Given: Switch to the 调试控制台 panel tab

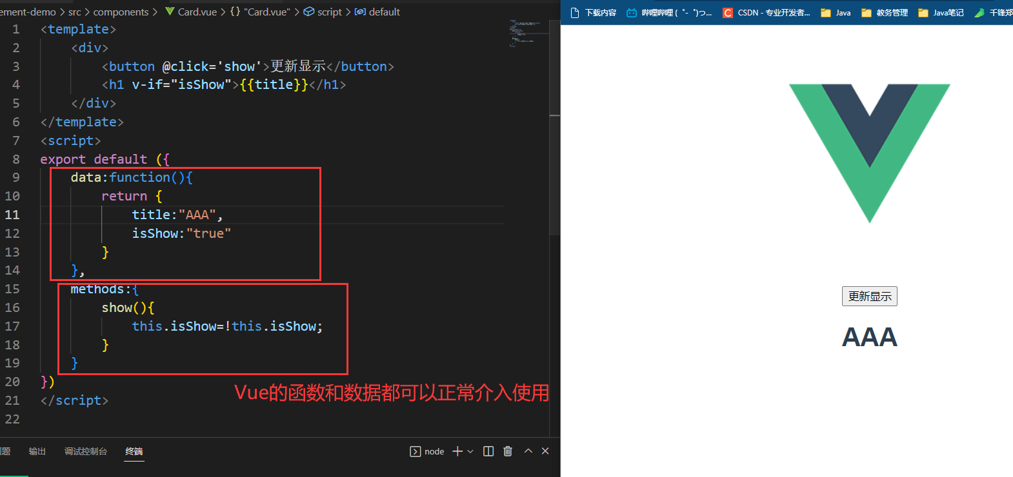Looking at the screenshot, I should pos(86,451).
